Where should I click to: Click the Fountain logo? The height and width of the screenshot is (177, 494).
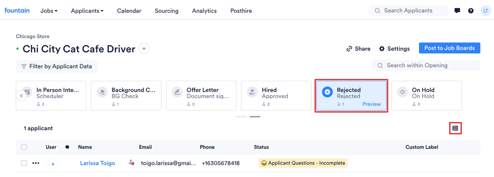17,10
